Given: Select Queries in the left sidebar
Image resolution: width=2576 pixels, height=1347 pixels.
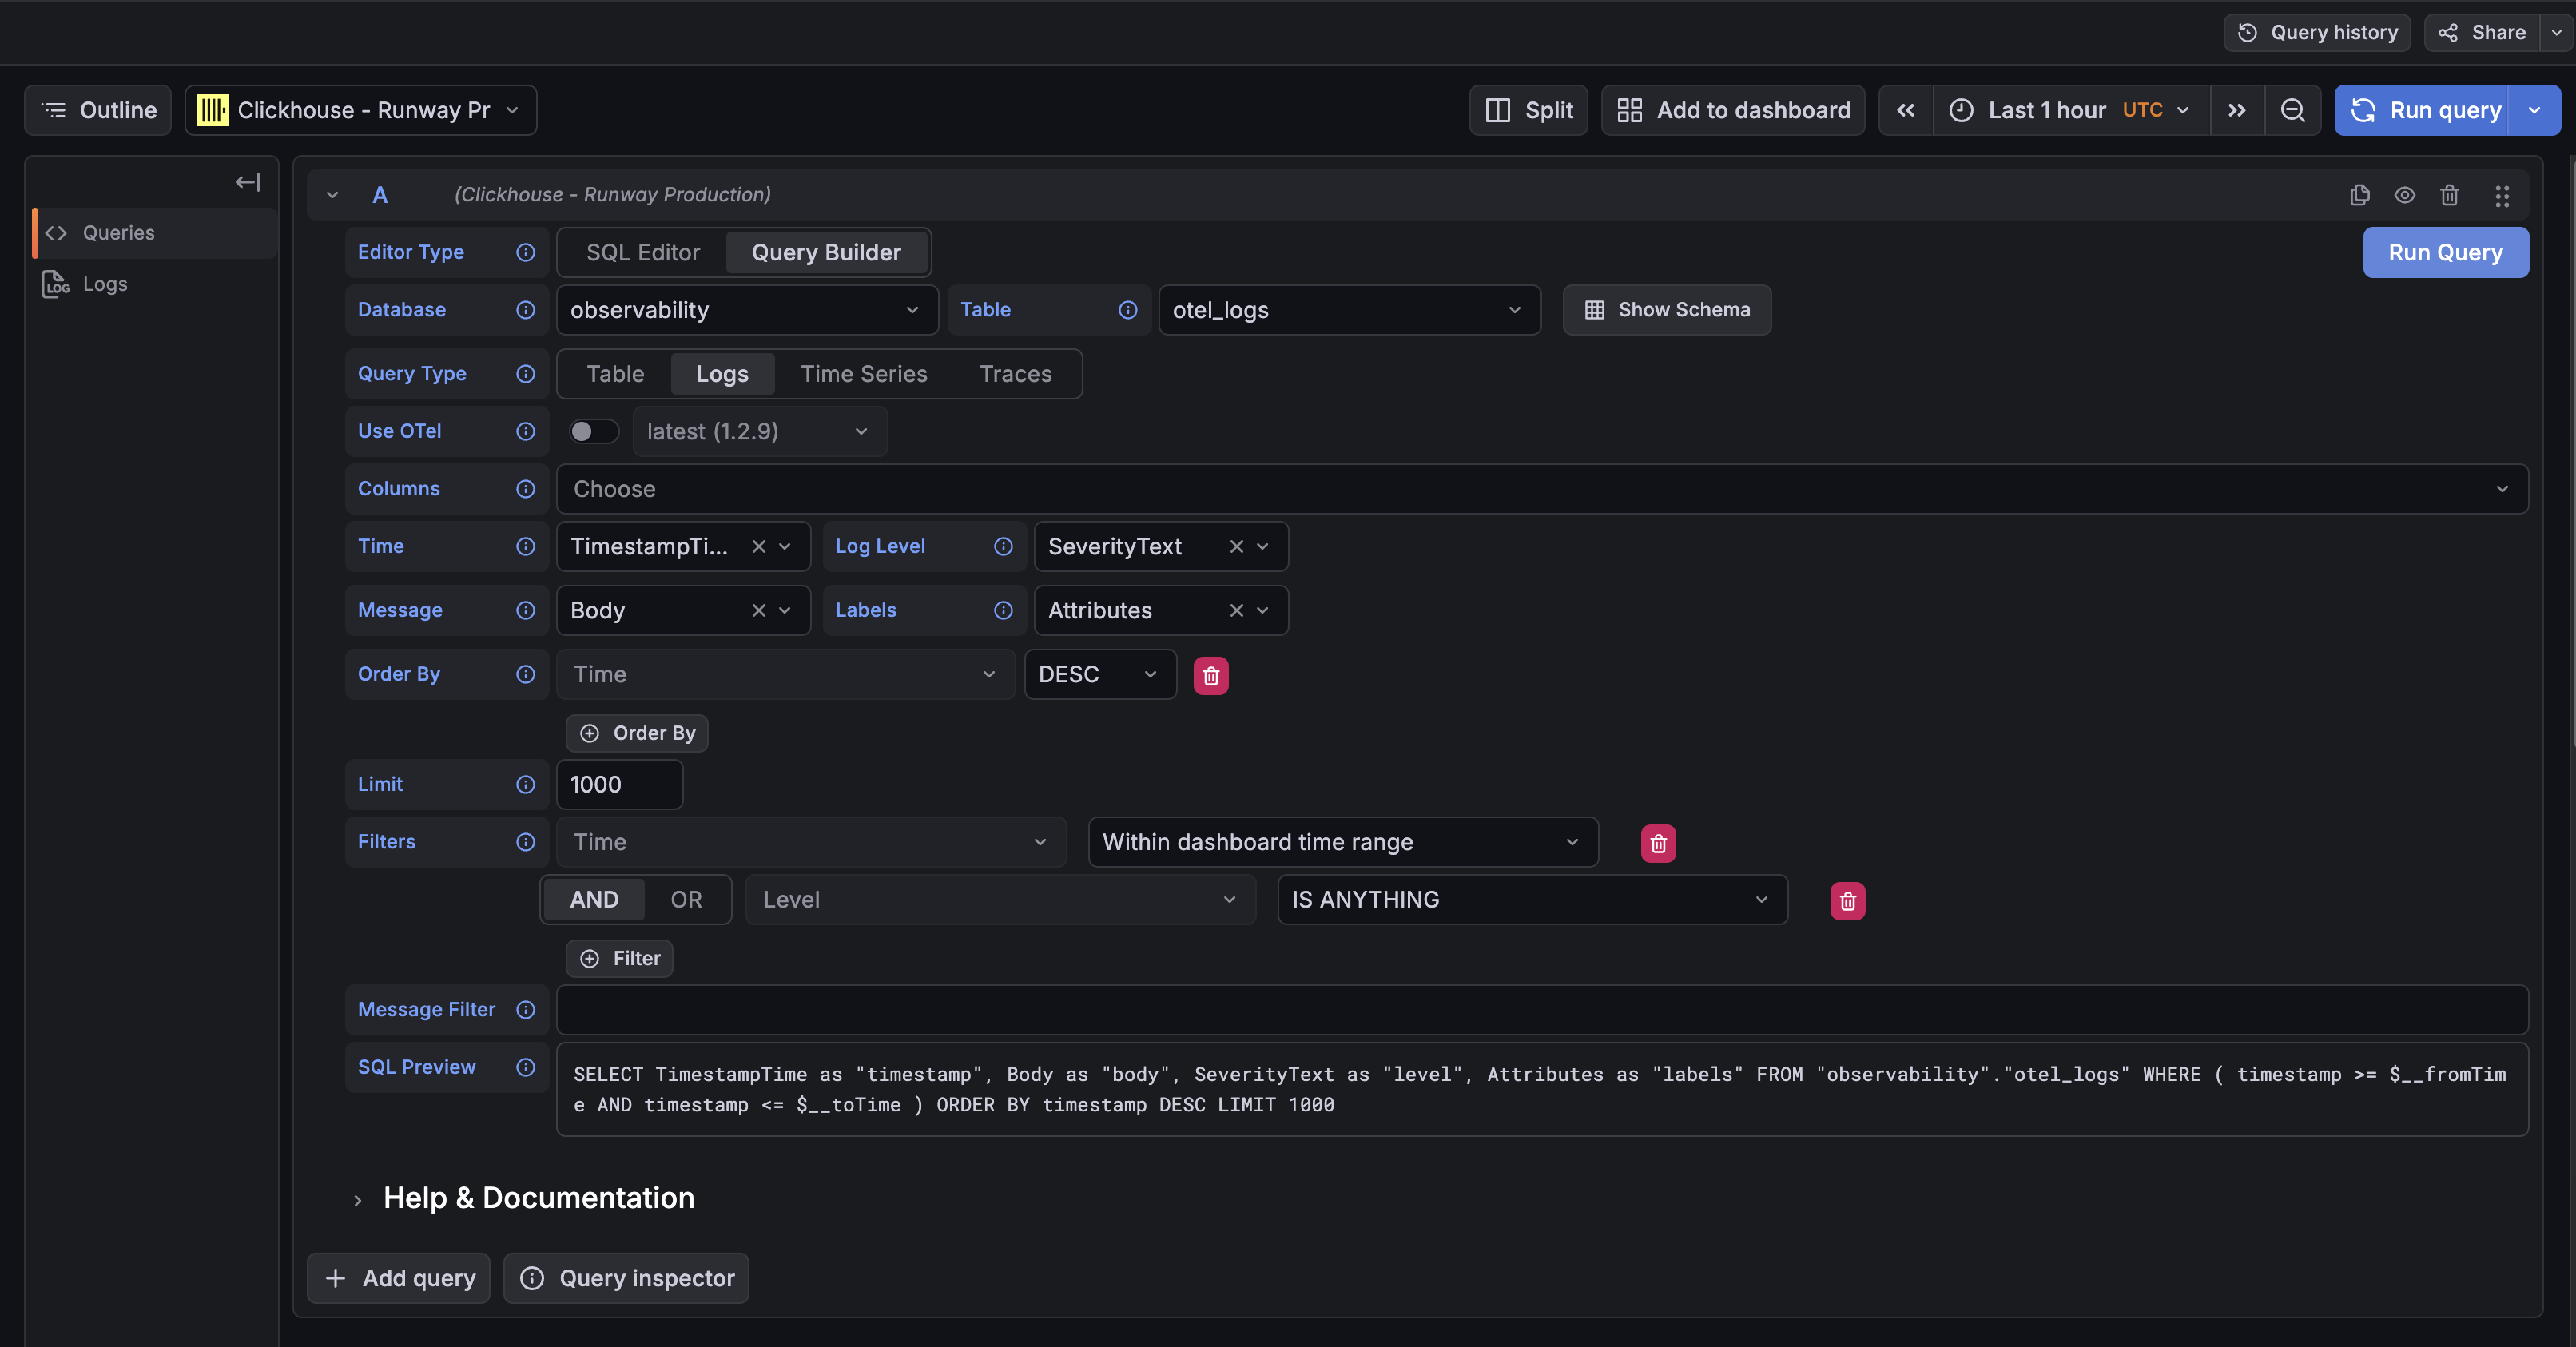Looking at the screenshot, I should click(118, 232).
